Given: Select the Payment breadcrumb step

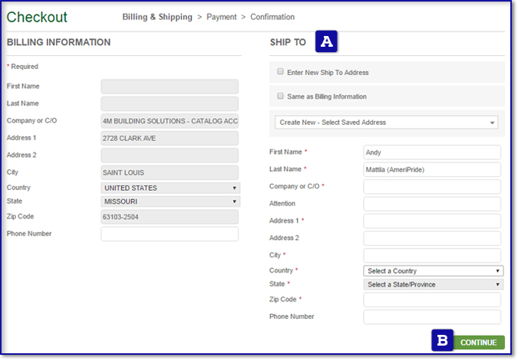Looking at the screenshot, I should coord(223,17).
